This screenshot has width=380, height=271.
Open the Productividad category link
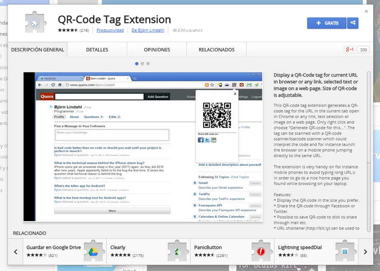110,30
